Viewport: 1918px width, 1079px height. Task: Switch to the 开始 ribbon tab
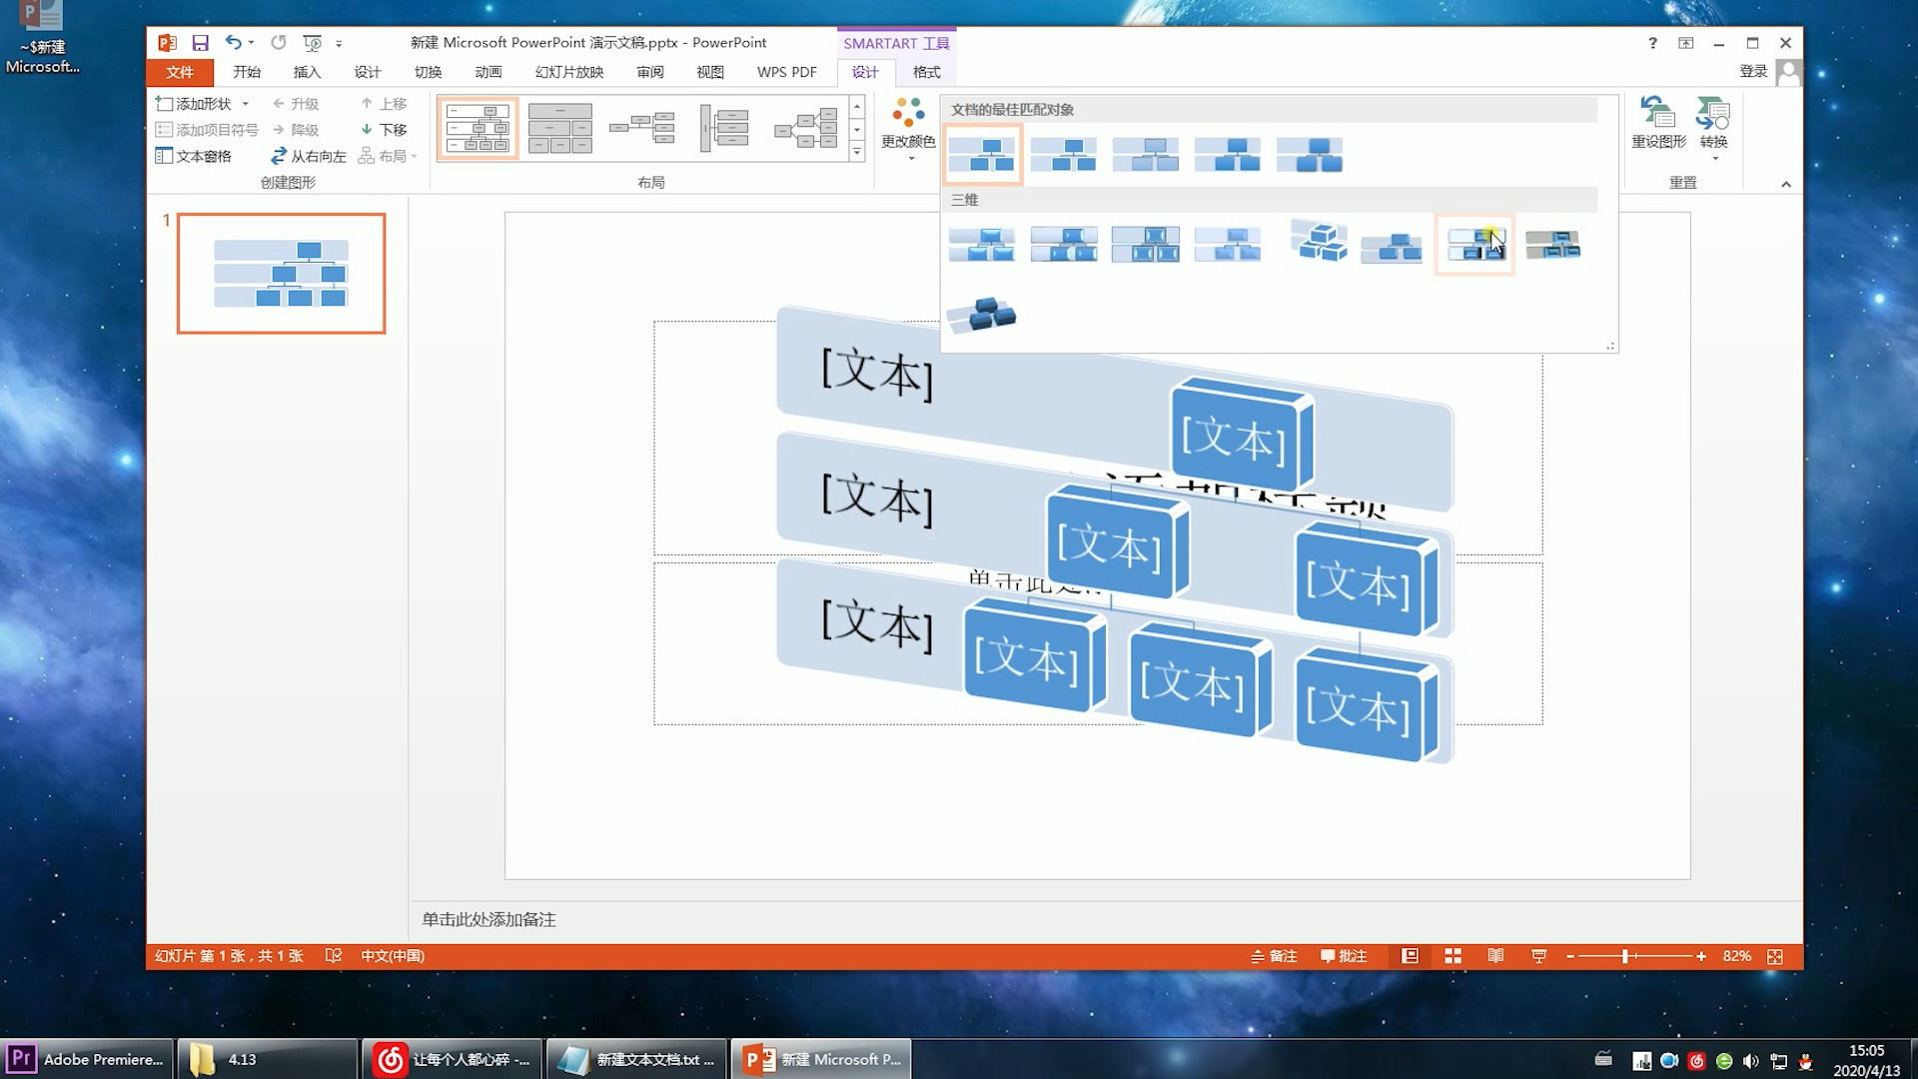click(x=247, y=72)
